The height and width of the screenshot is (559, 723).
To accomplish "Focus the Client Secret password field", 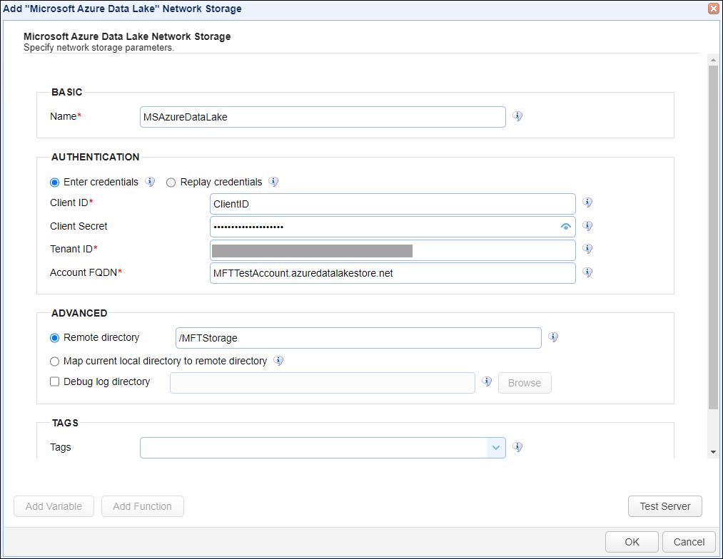I will click(393, 227).
